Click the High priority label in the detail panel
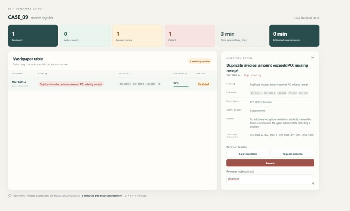Viewport: 350px width, 211px height. tap(252, 75)
